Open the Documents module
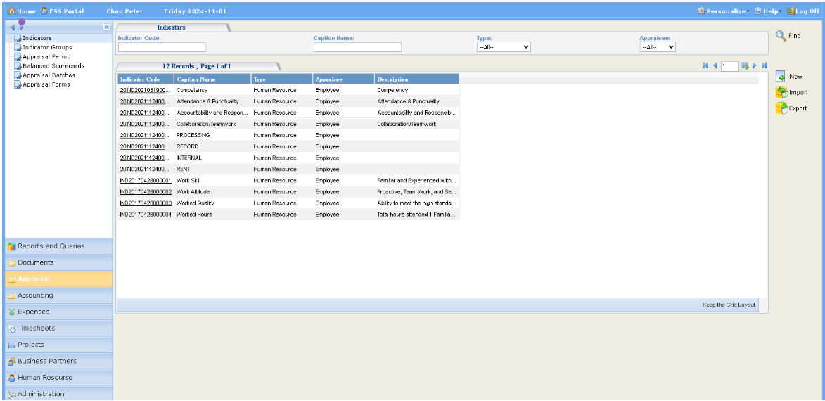Screen dimensions: 825x401 (59, 262)
